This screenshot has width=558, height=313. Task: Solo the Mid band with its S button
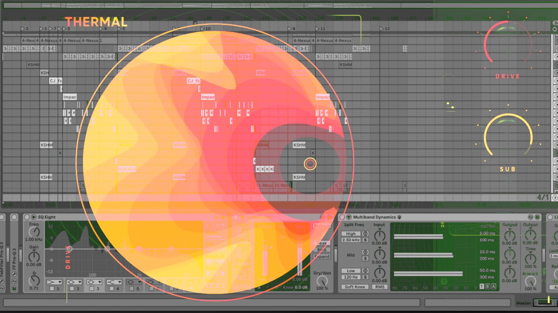tap(365, 259)
